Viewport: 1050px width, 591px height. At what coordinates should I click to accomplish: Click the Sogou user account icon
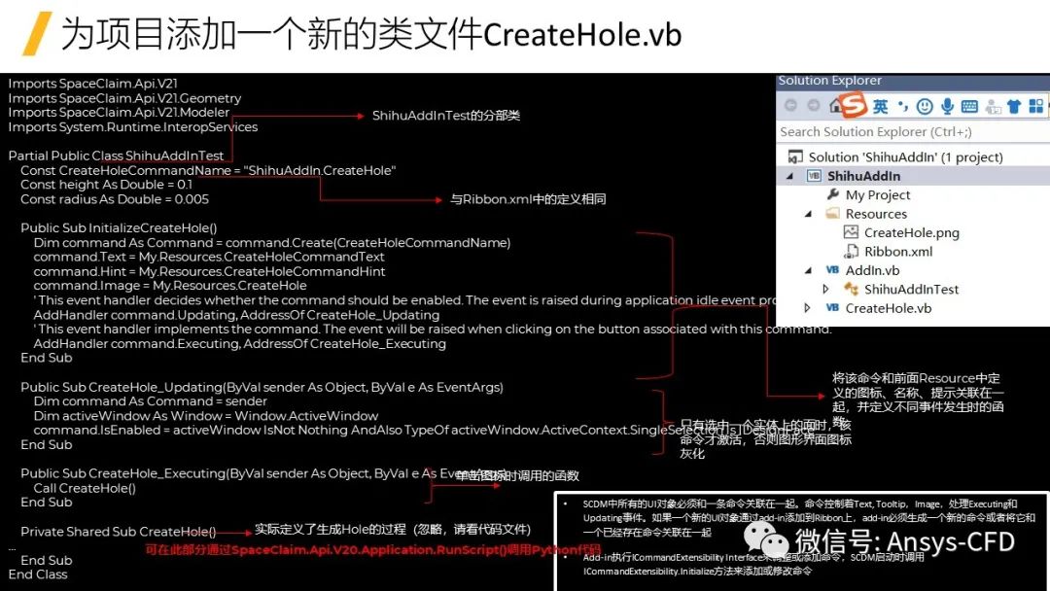993,106
